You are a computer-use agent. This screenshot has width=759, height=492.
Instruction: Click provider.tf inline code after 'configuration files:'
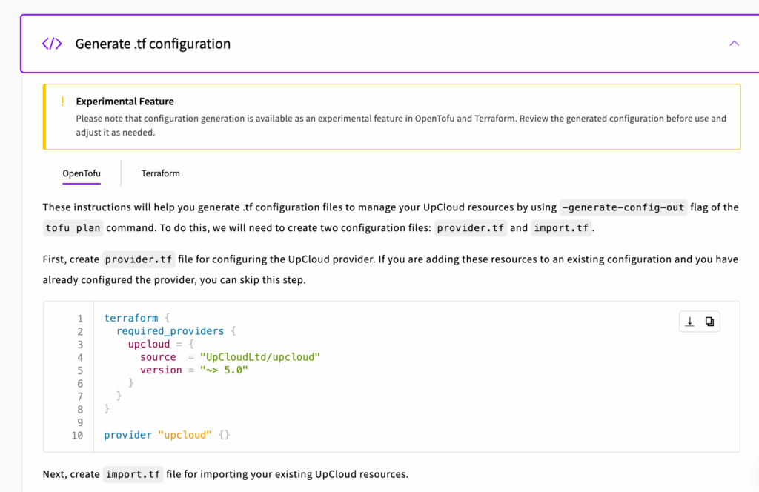[470, 228]
